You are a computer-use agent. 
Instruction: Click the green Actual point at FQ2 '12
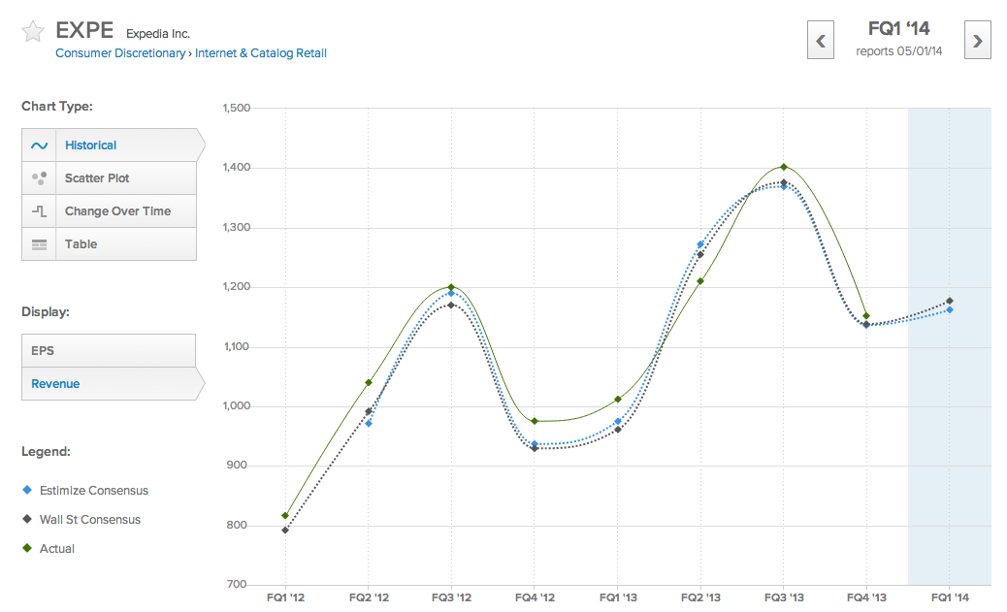tap(369, 382)
